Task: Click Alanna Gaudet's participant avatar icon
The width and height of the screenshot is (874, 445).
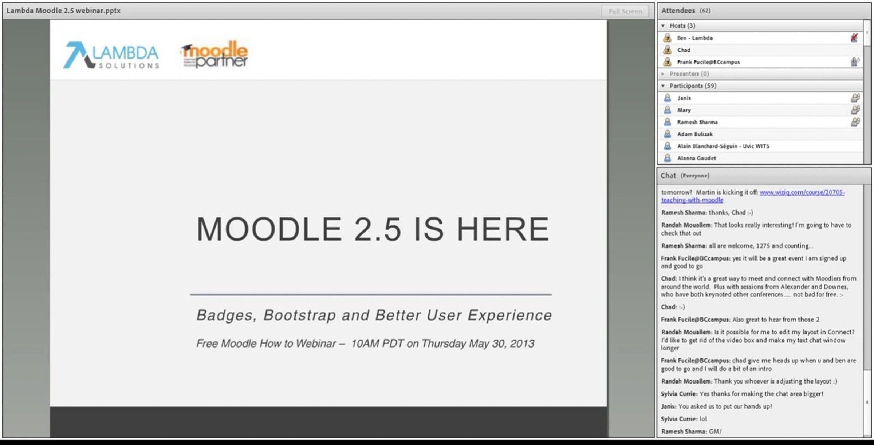Action: (x=667, y=158)
